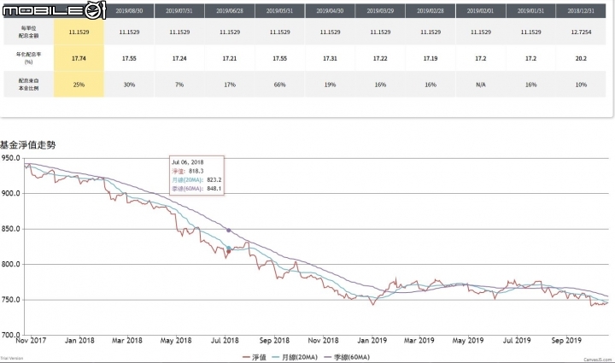The height and width of the screenshot is (363, 615).
Task: Select the 17.19 yield cell
Action: click(430, 58)
